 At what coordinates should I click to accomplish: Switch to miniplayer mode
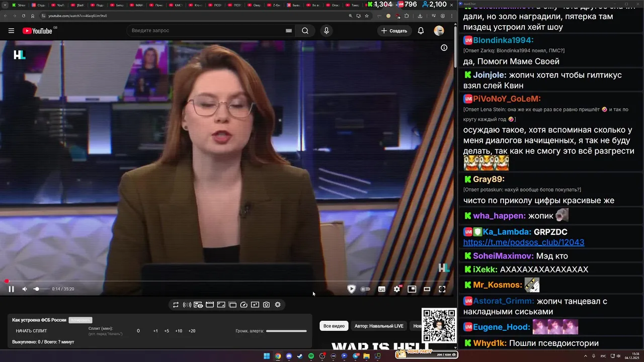(412, 289)
